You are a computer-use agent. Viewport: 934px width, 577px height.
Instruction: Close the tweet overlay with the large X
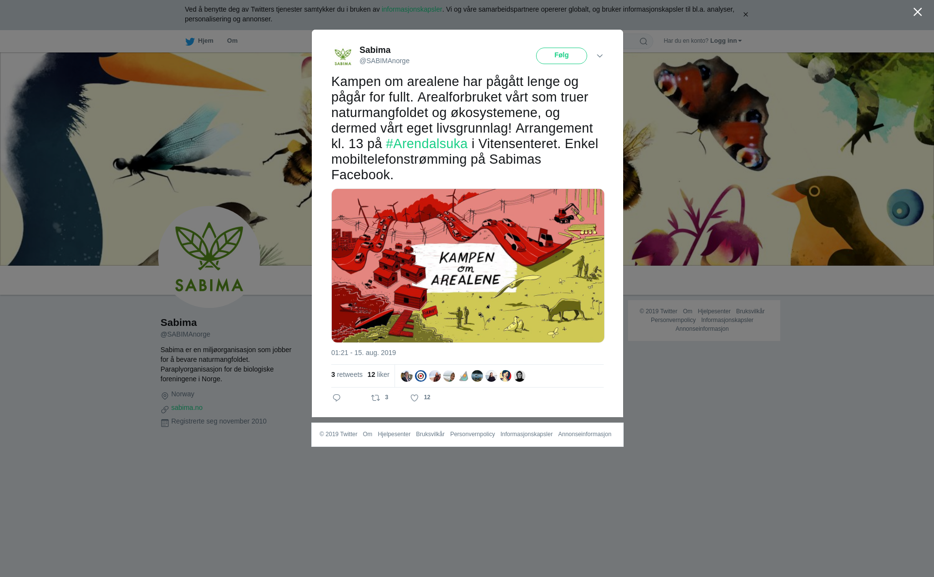[x=917, y=12]
